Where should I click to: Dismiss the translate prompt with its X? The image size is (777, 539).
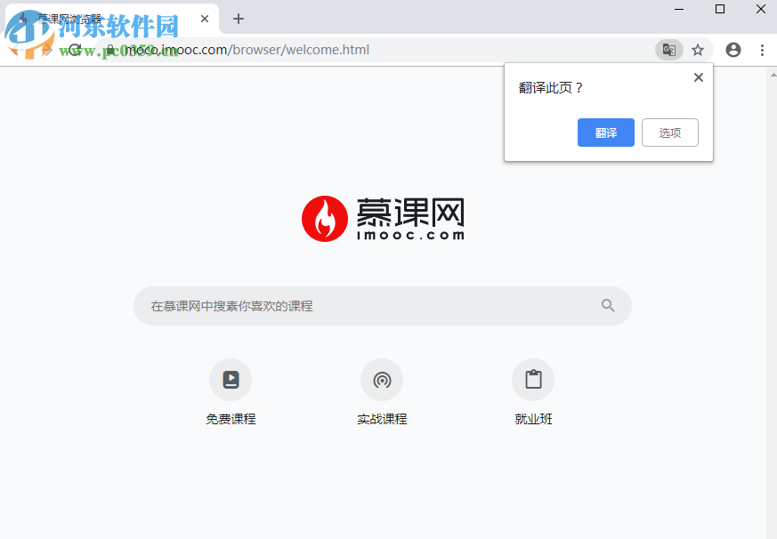(x=698, y=77)
